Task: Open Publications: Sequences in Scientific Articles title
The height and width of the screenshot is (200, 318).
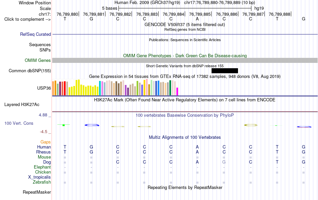Action: [x=185, y=40]
